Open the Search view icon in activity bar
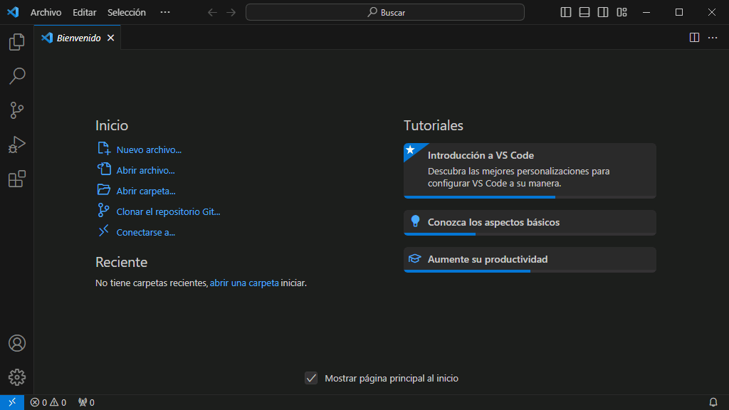This screenshot has width=729, height=410. click(17, 75)
